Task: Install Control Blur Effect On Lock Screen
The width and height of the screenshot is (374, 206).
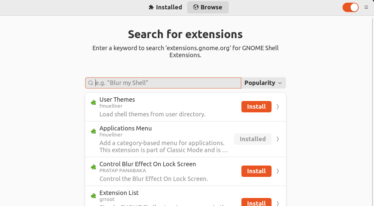Action: pos(256,171)
